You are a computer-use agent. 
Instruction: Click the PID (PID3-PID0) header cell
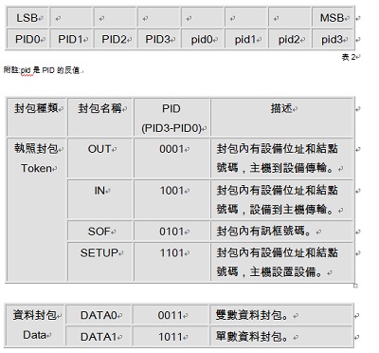[x=171, y=118]
